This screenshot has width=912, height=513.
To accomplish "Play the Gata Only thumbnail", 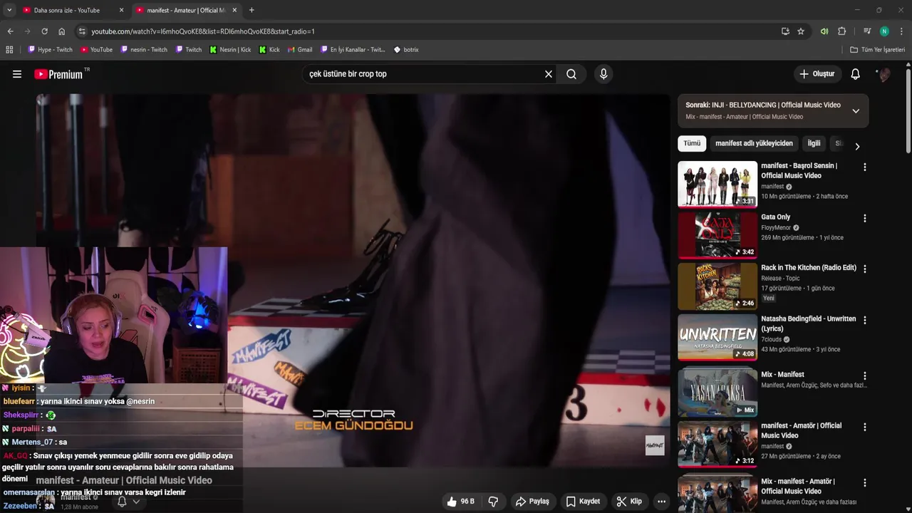I will coord(717,235).
